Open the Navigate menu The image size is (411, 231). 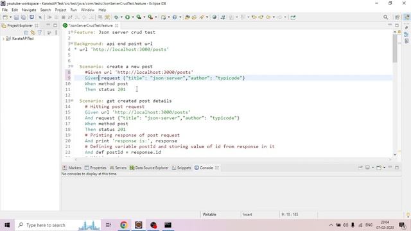(29, 10)
